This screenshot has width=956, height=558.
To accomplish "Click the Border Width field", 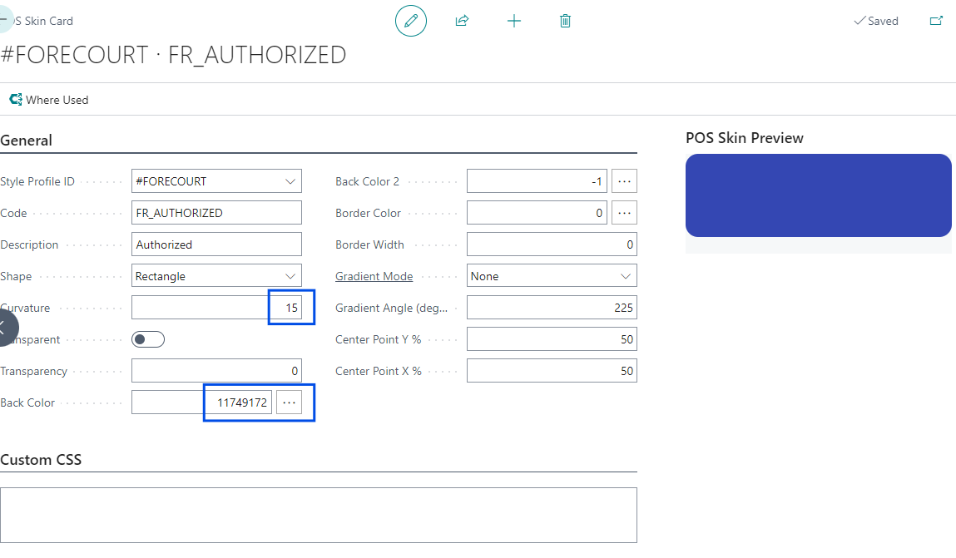I will (x=552, y=244).
